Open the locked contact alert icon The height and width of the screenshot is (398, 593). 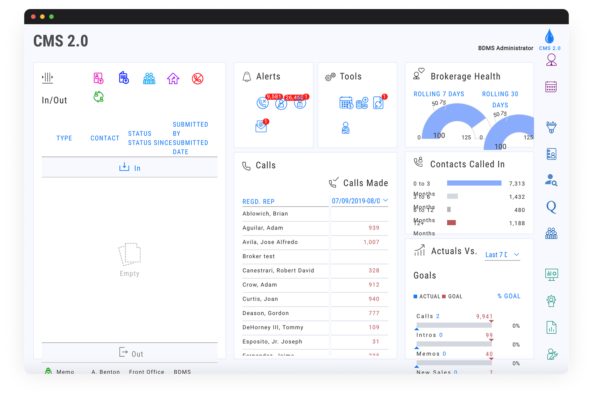[300, 103]
